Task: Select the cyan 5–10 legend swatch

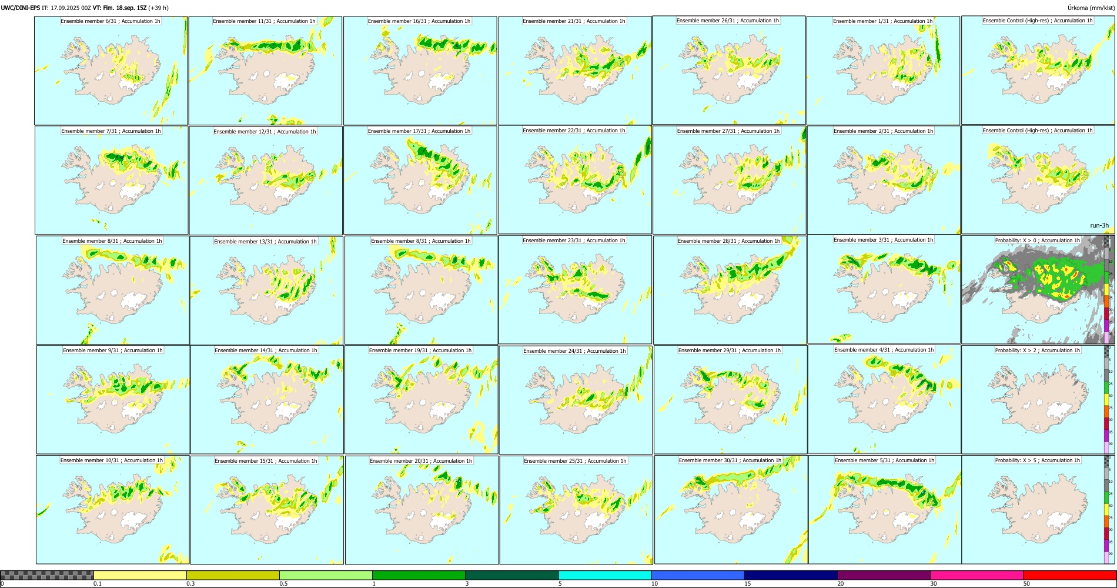Action: (x=605, y=575)
